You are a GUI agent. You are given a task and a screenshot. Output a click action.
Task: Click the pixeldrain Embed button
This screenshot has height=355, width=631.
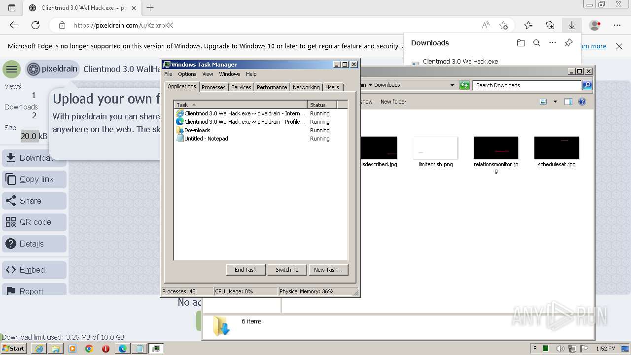[x=34, y=270]
